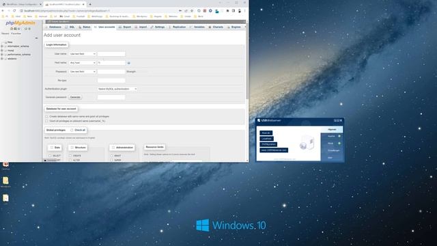Screen dimensions: 437x246
Task: Click PHPMyAdmin button in USBWebserver
Action: [x=268, y=144]
